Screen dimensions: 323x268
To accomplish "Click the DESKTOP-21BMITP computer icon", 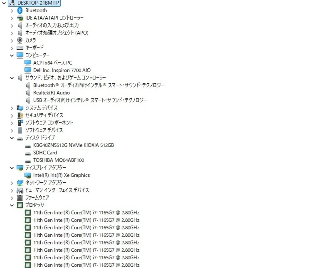I will point(12,3).
